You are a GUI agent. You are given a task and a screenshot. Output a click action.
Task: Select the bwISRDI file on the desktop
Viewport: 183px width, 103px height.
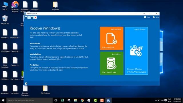point(15,34)
